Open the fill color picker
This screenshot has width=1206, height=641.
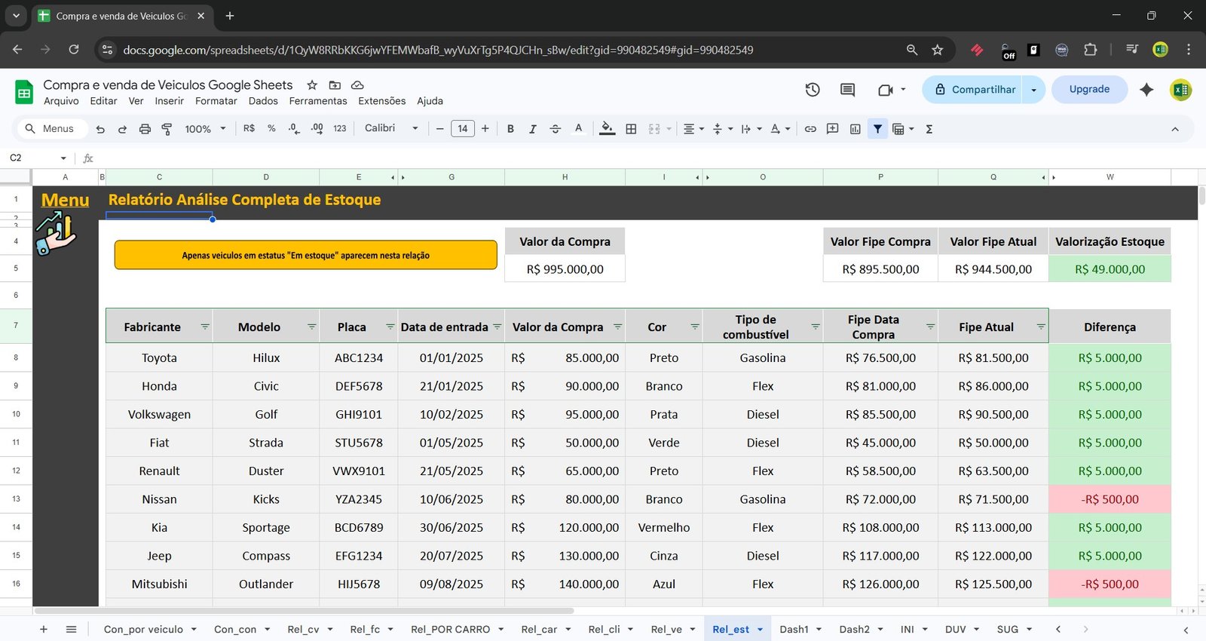coord(607,129)
